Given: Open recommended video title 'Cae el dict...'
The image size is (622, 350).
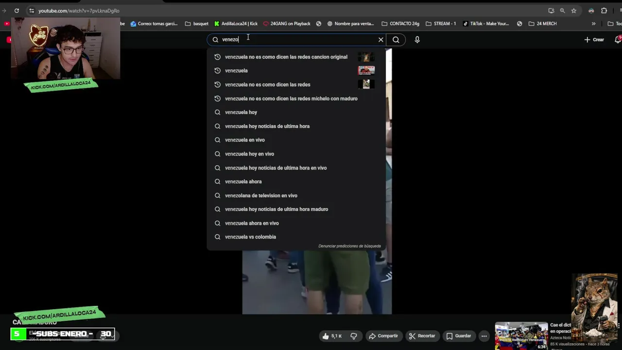Looking at the screenshot, I should pos(561,328).
